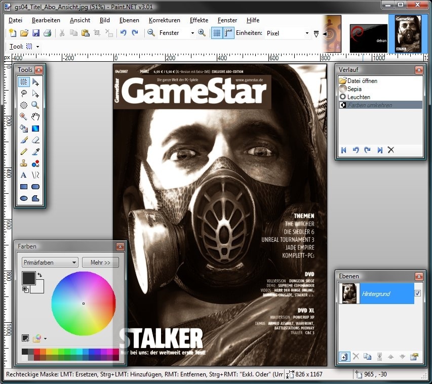Toggle Hintergrund layer visibility checkbox
The height and width of the screenshot is (384, 432).
(417, 293)
